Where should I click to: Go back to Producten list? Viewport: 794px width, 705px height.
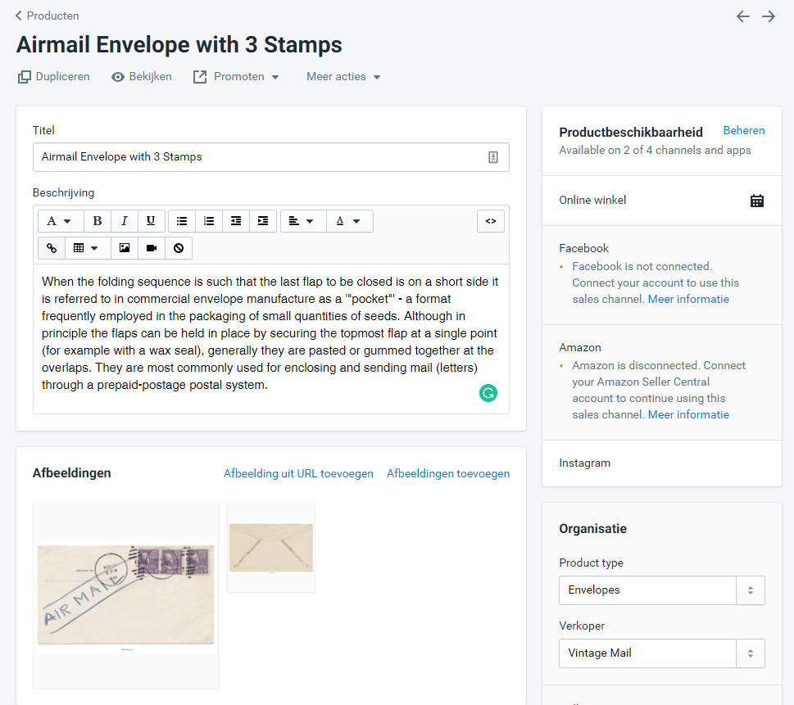pyautogui.click(x=47, y=16)
